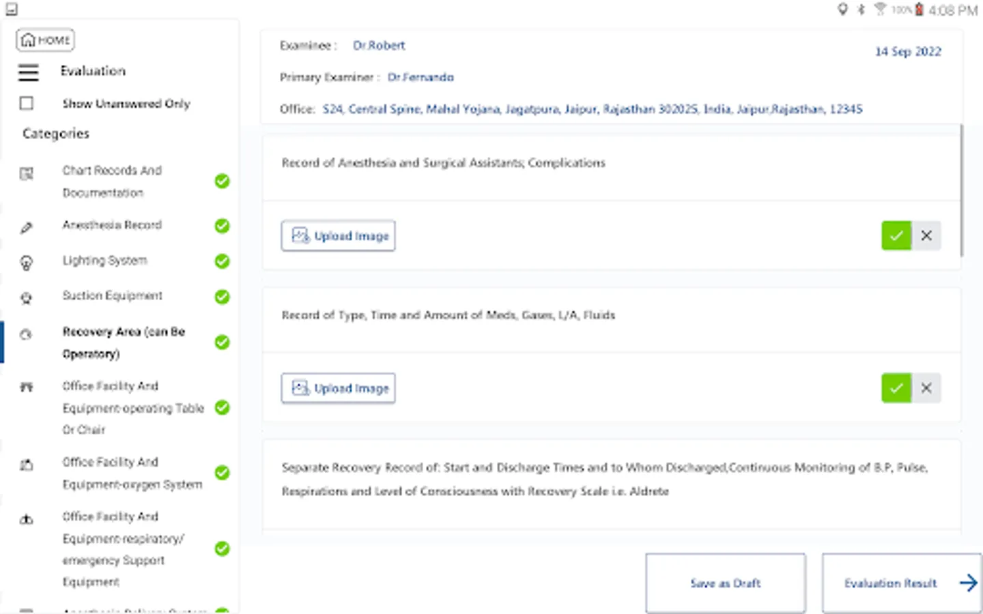Click Save as Draft button

[x=725, y=583]
